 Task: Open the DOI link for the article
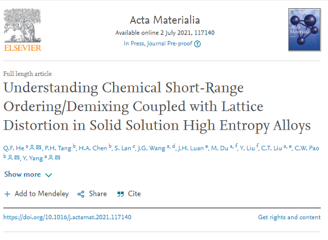tap(67, 217)
